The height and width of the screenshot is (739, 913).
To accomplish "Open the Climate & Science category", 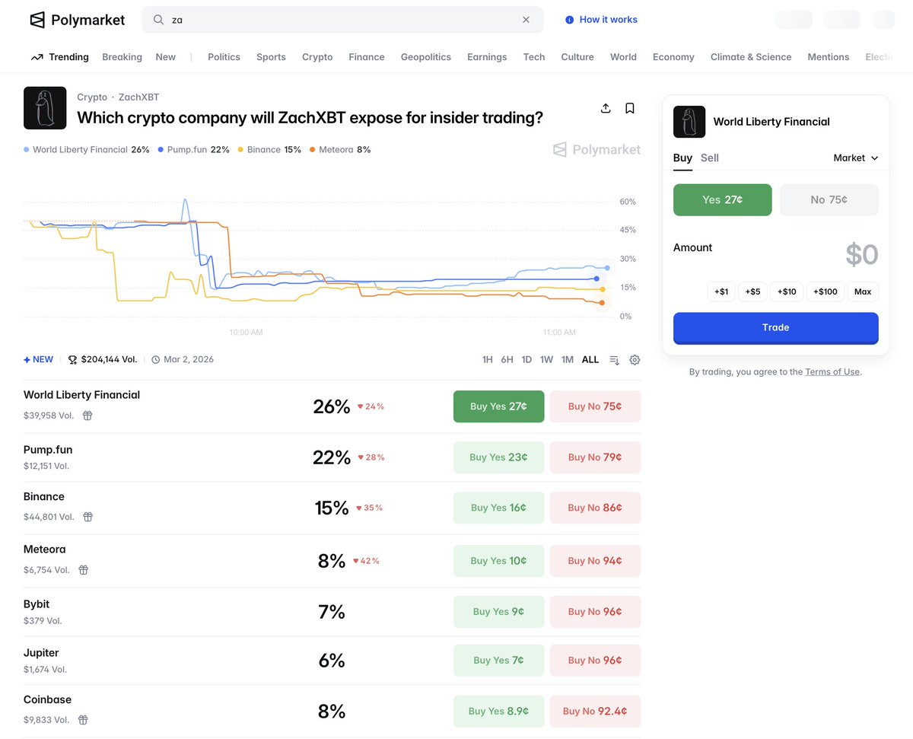I will point(751,57).
